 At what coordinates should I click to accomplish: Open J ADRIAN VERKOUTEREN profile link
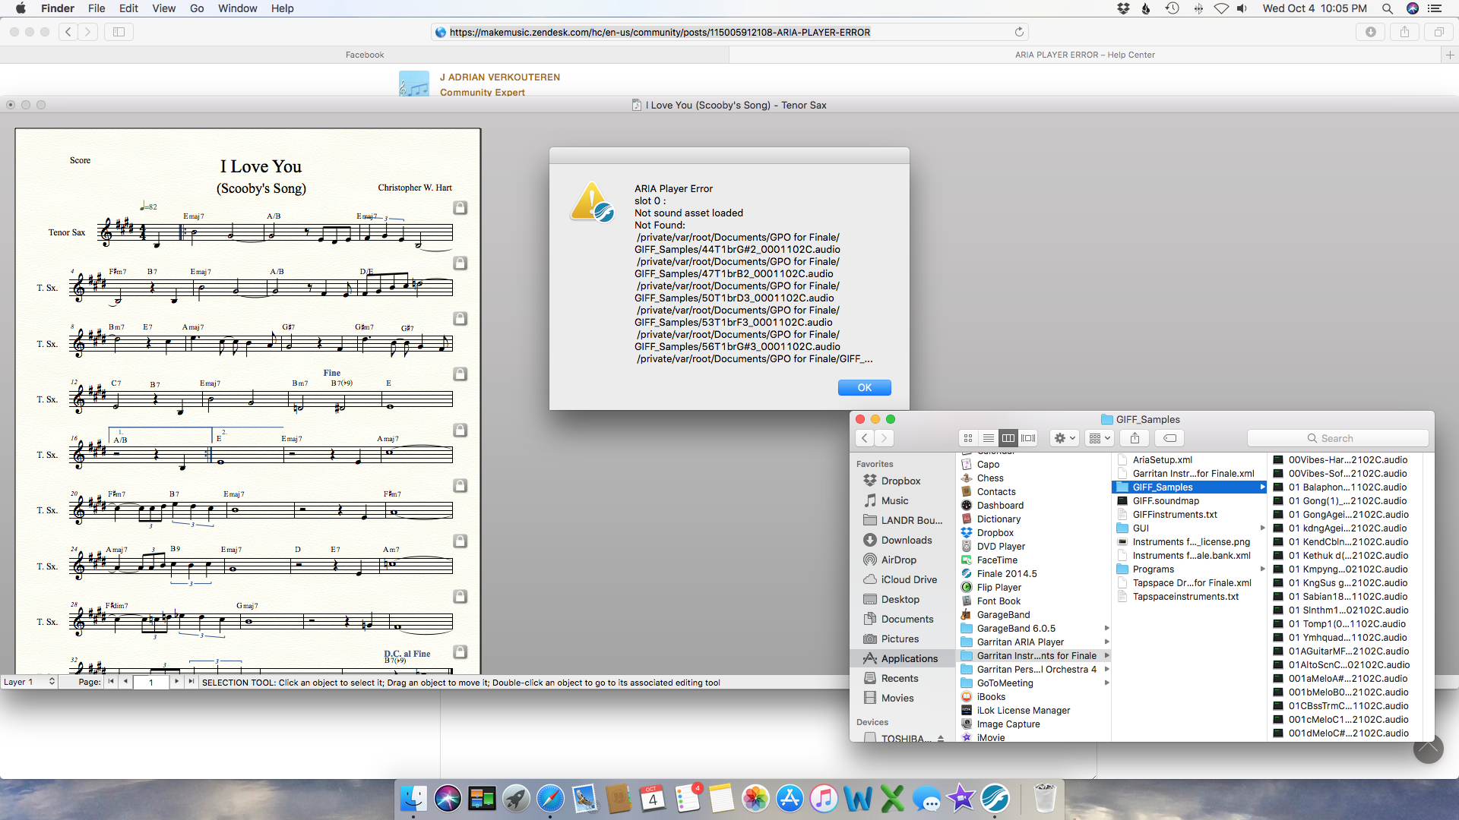(499, 77)
